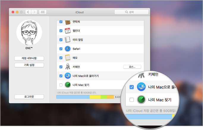The image size is (203, 130).
Task: Click the 로그아웃 sign out button
Action: [29, 97]
